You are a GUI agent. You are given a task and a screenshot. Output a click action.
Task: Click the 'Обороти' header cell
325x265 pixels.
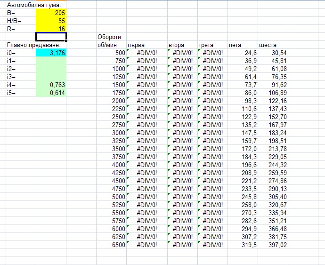111,37
